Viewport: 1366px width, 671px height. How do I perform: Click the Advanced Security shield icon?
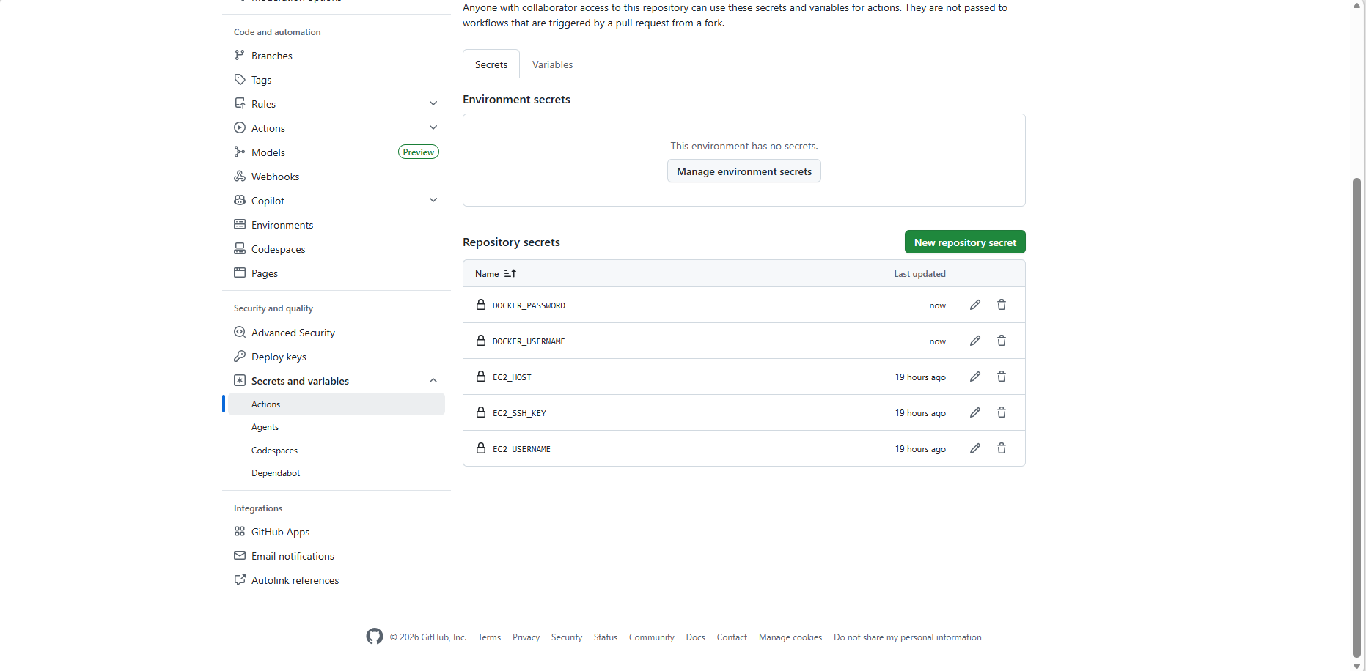(x=240, y=332)
